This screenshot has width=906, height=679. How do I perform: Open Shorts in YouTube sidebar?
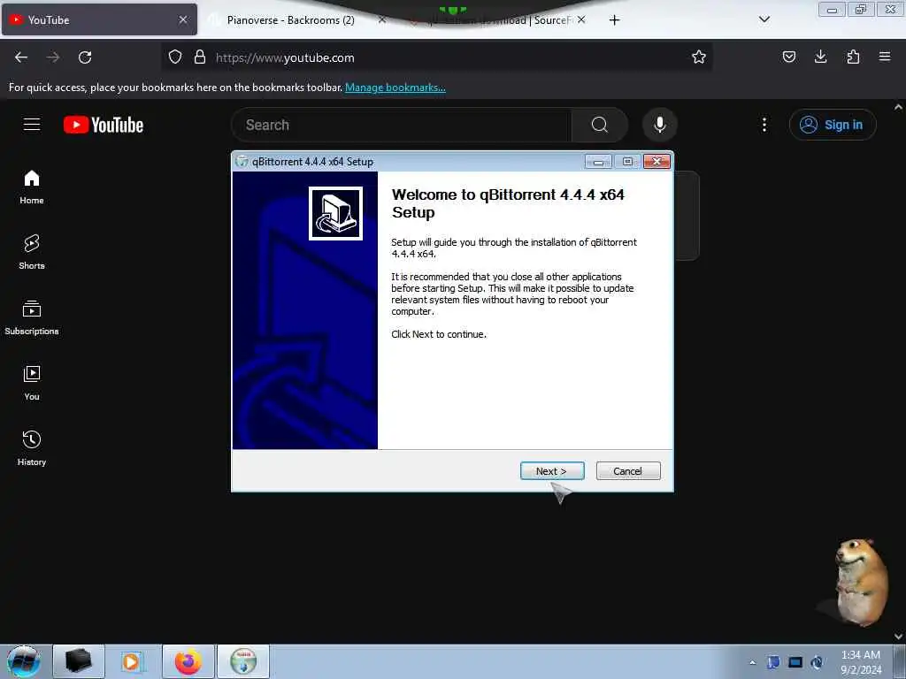click(32, 252)
